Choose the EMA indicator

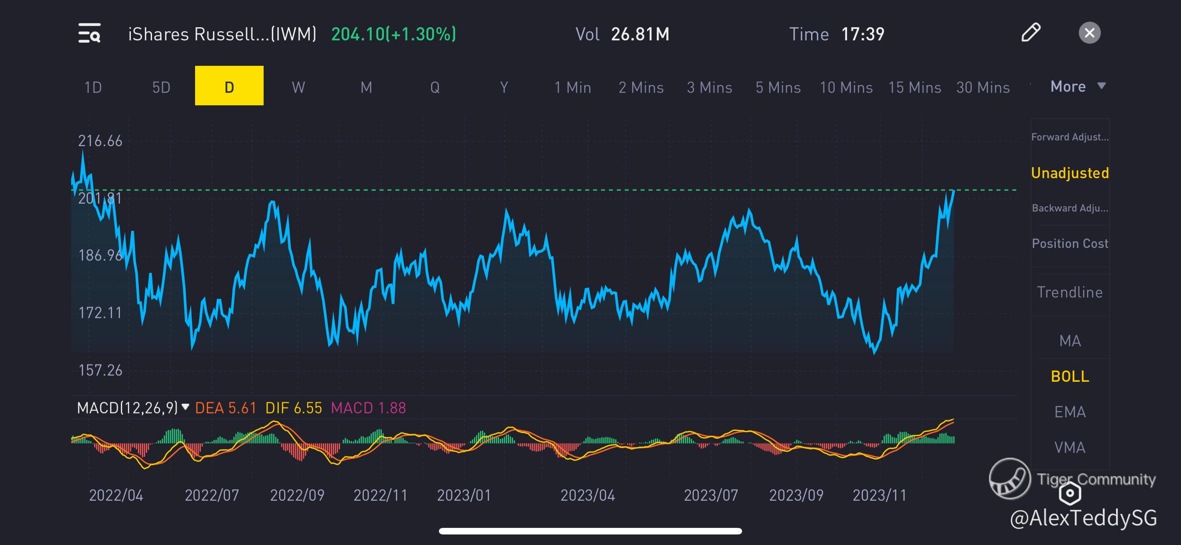(x=1069, y=412)
